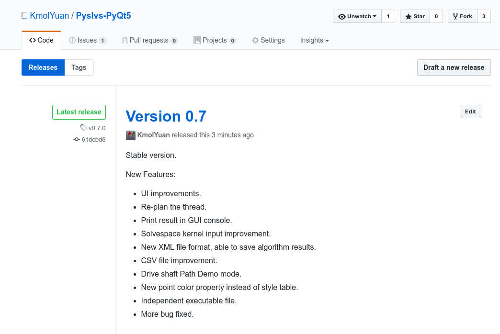Click 'CSV file improvement.' list item
Viewport: 500px width, 334px height.
click(179, 260)
